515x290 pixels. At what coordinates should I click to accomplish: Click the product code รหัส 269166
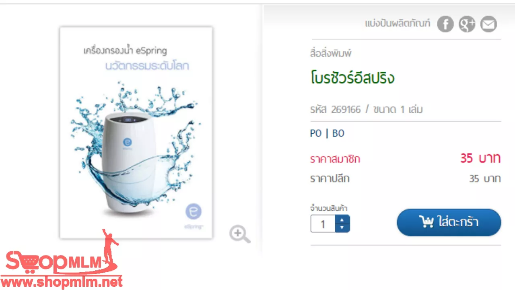pos(336,110)
